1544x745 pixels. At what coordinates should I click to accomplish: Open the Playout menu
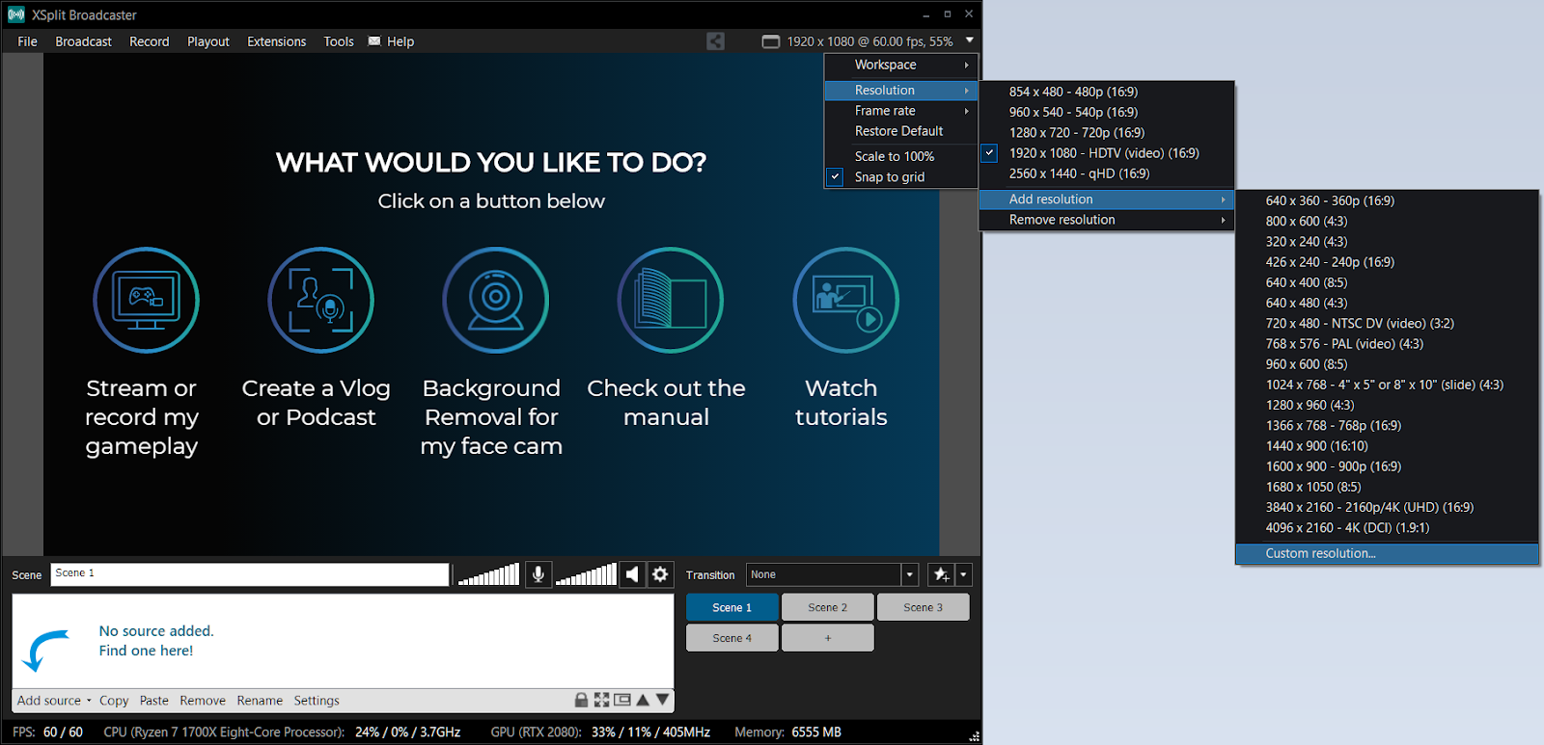pyautogui.click(x=207, y=41)
